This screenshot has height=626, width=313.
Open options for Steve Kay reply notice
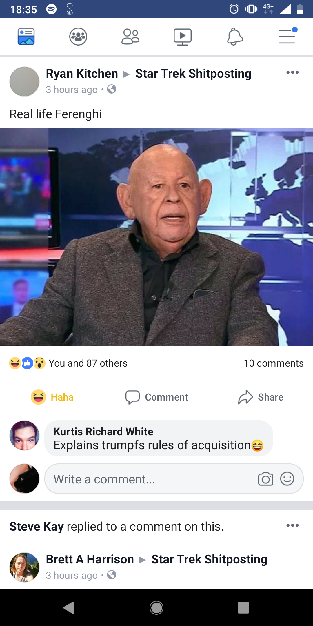pos(292,525)
